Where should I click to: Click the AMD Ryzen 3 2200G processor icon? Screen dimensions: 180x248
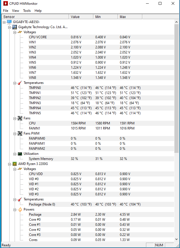pos(15,164)
